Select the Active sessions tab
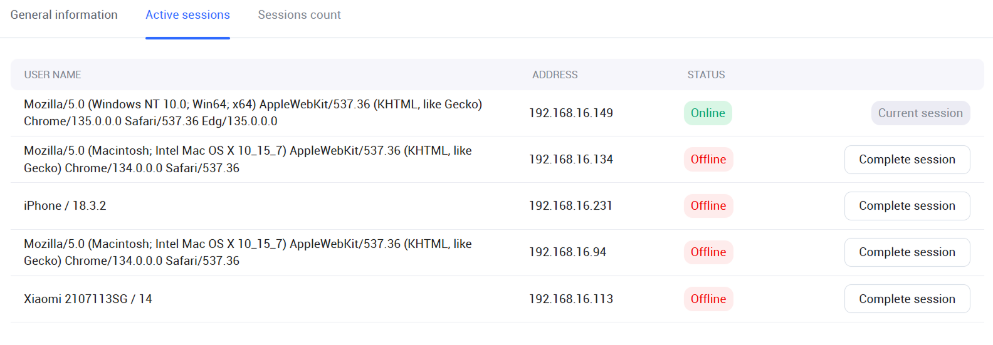993x345 pixels. pos(187,15)
